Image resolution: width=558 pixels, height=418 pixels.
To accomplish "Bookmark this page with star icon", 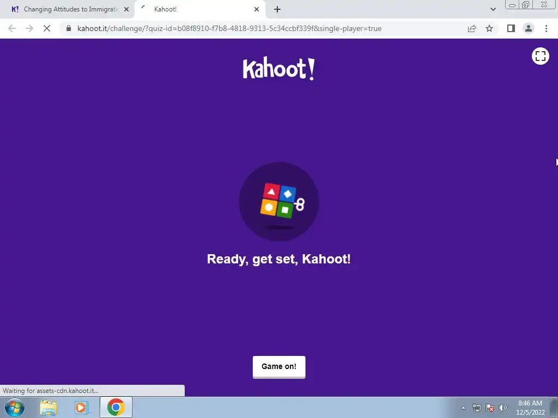I will coord(489,28).
